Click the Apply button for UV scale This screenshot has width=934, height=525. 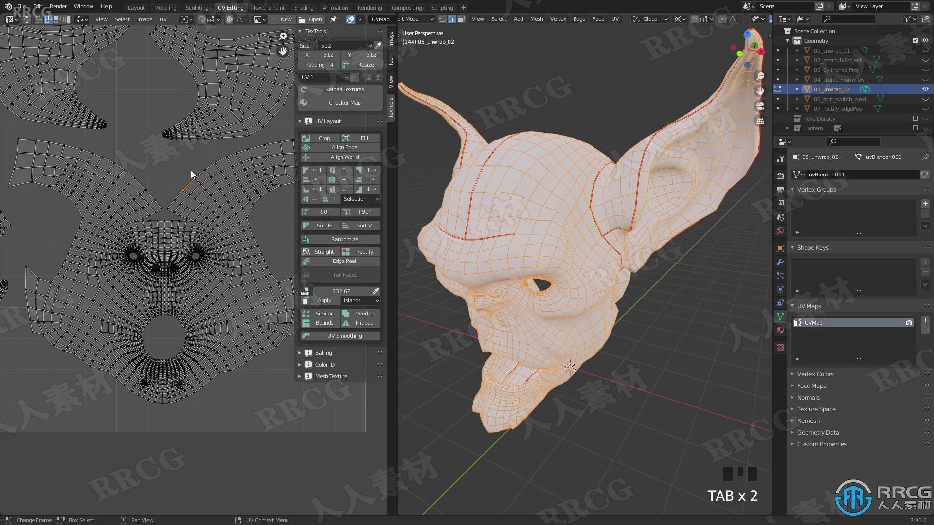[324, 300]
